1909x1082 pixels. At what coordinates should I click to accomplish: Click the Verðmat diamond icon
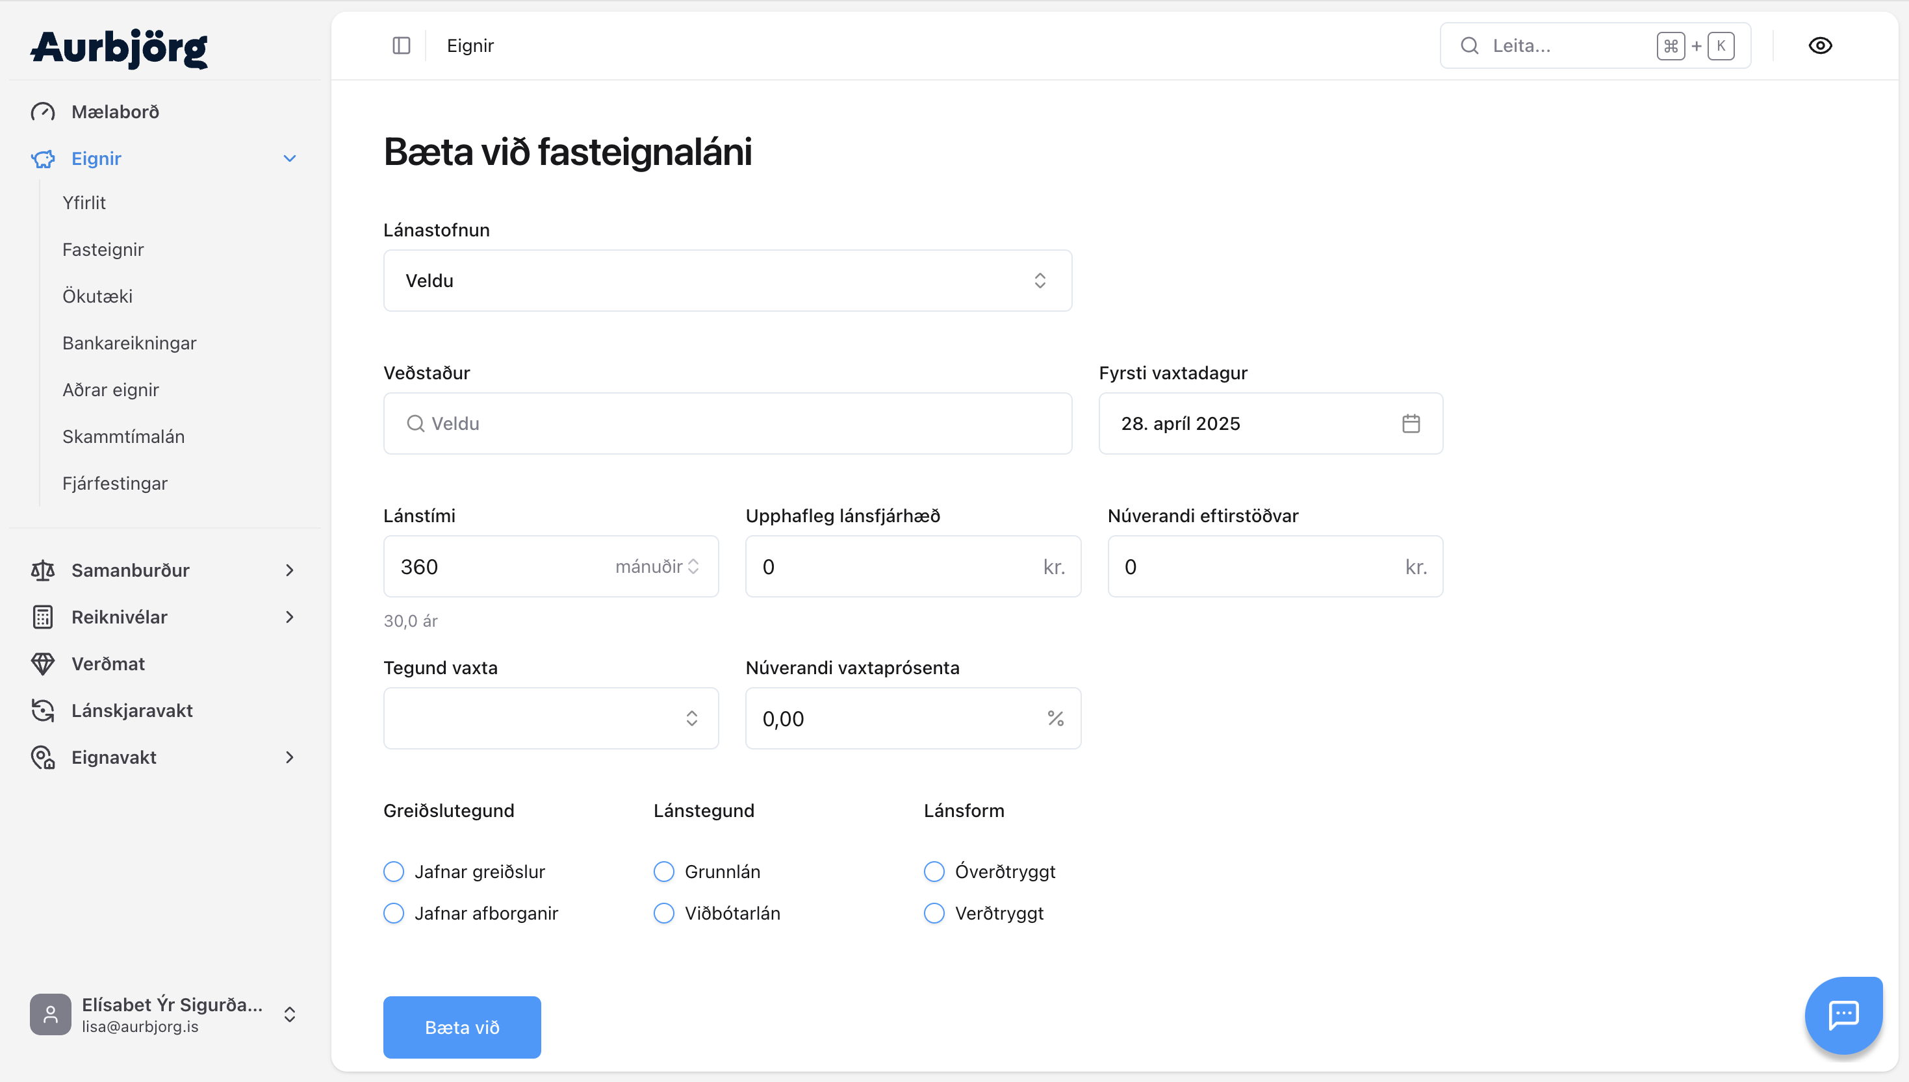tap(43, 664)
